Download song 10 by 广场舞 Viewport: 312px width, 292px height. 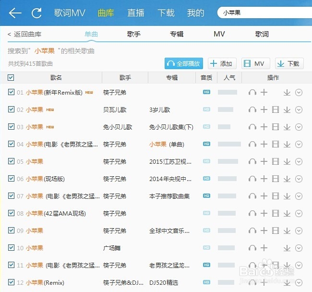(287, 248)
